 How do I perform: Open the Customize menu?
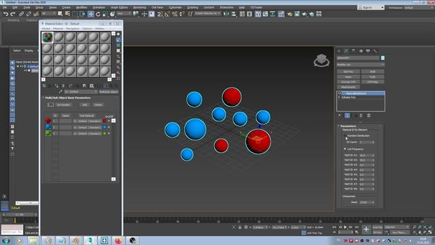[x=175, y=7]
